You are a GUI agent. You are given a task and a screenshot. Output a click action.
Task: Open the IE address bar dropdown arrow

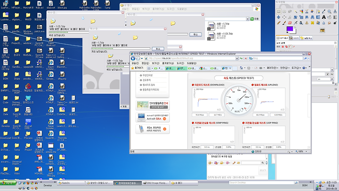[x=237, y=58]
